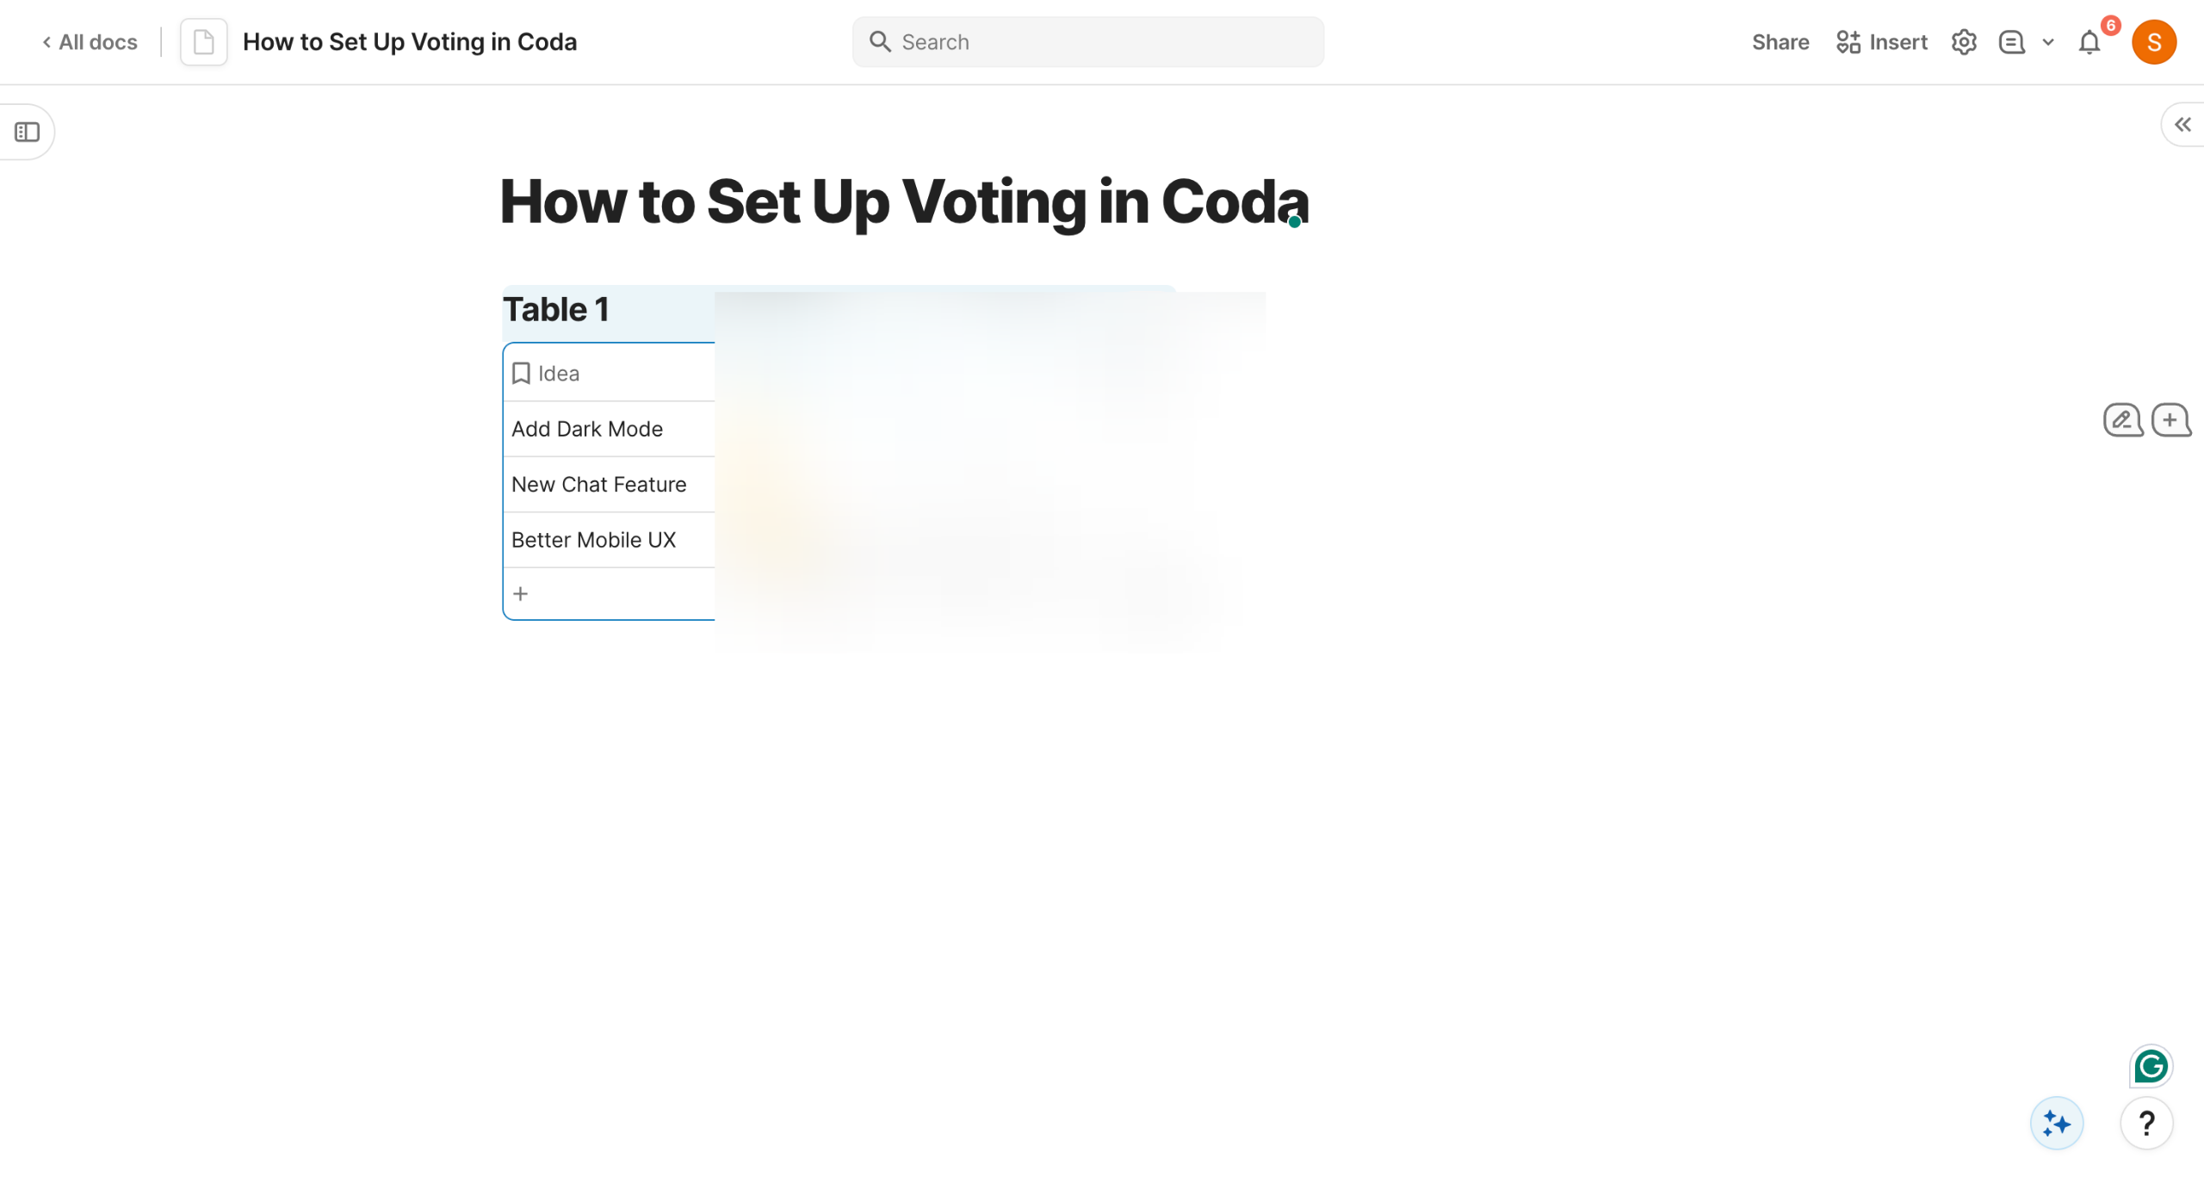Open the Insert menu
The height and width of the screenshot is (1183, 2204).
pyautogui.click(x=1881, y=42)
